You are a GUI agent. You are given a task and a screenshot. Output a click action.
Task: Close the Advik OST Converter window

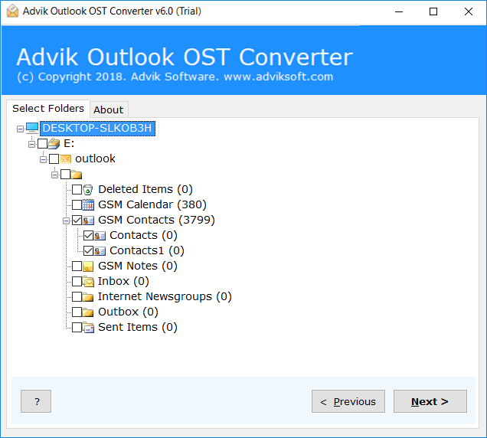pos(469,11)
